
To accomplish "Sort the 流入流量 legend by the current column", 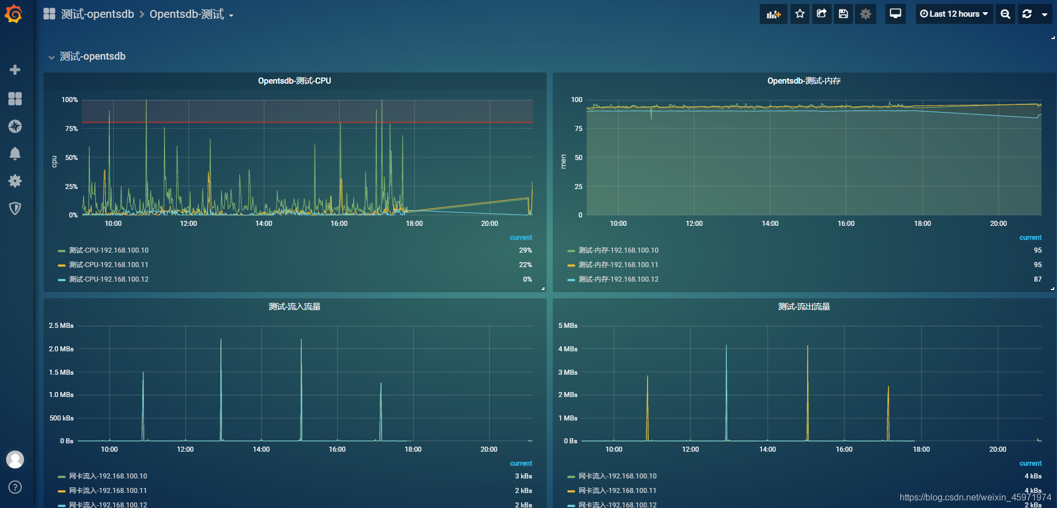I will tap(521, 463).
